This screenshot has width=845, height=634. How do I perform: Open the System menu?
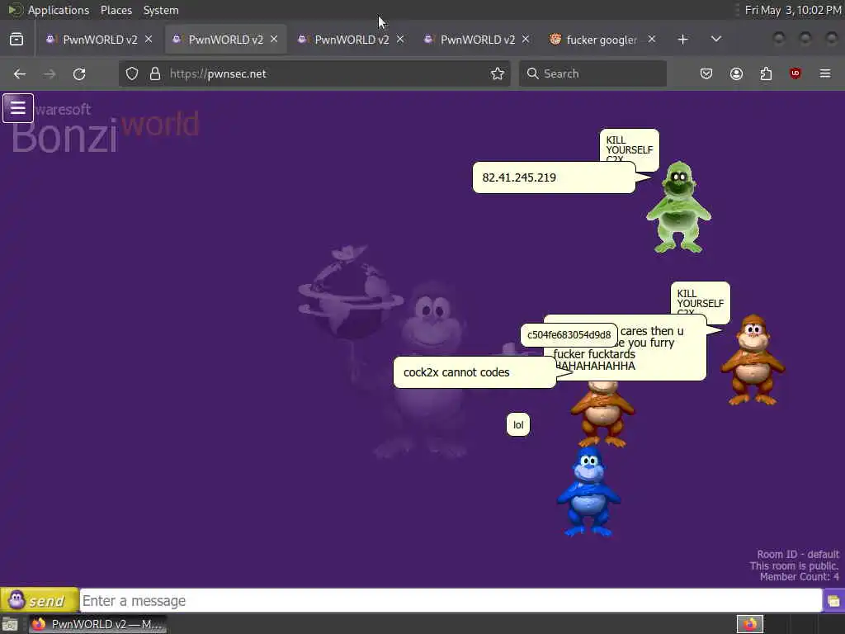[161, 10]
